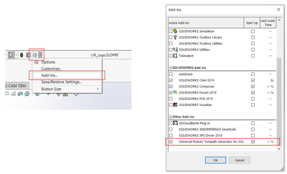Click the File Properties list icon
This screenshot has height=174, width=287.
coord(28,55)
